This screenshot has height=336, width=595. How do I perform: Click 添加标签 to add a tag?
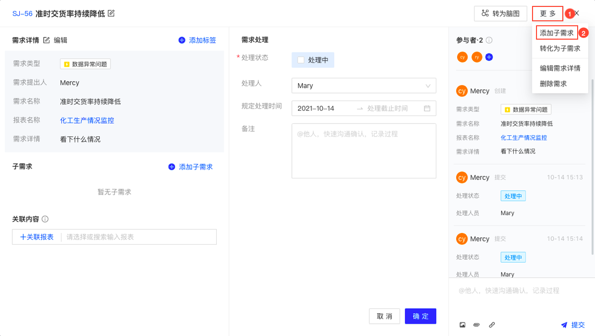click(x=197, y=40)
